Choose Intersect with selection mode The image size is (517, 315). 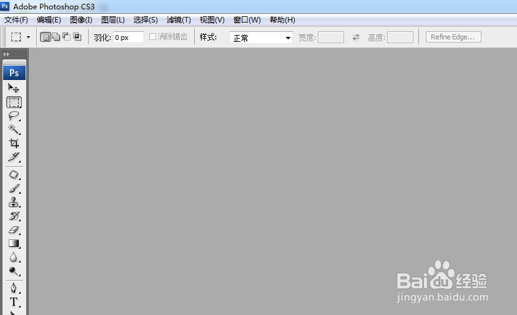77,37
